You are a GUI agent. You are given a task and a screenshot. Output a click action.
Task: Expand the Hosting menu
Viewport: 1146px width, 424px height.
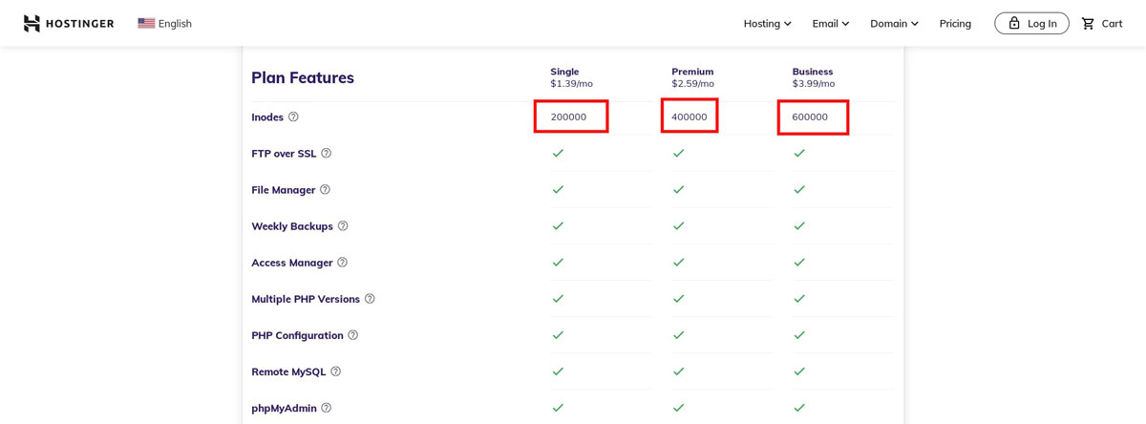[768, 23]
